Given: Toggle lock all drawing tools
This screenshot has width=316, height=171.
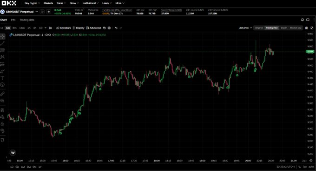Looking at the screenshot, I should pyautogui.click(x=2, y=123).
